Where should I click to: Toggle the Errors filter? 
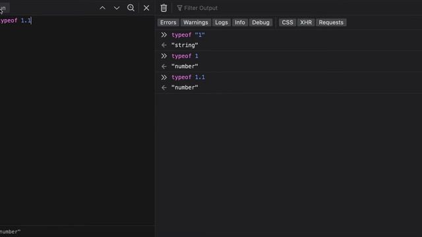[x=168, y=22]
